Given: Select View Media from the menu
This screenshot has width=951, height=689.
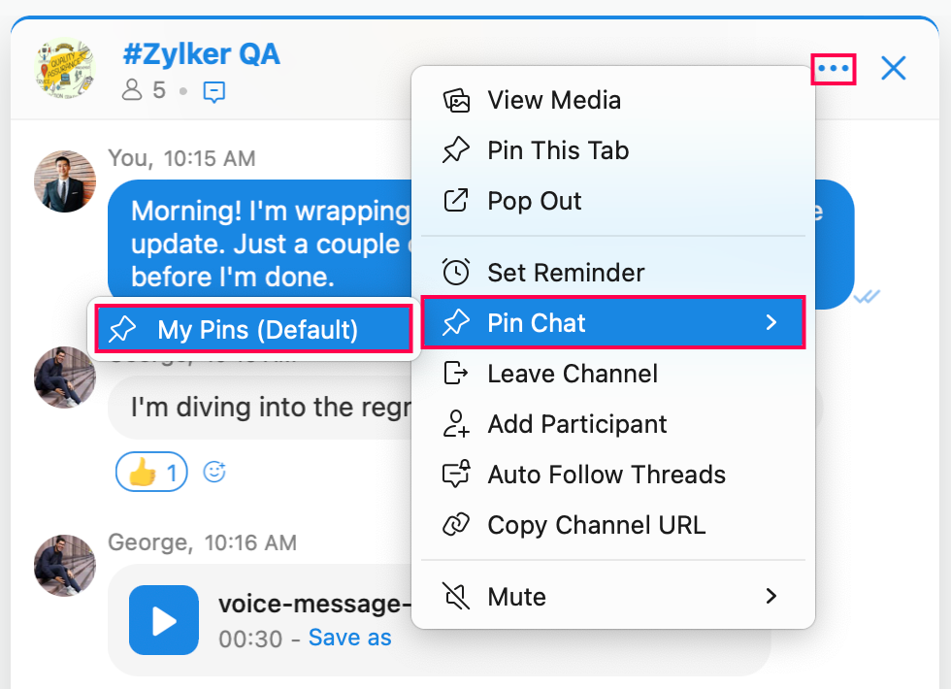Looking at the screenshot, I should pyautogui.click(x=553, y=100).
